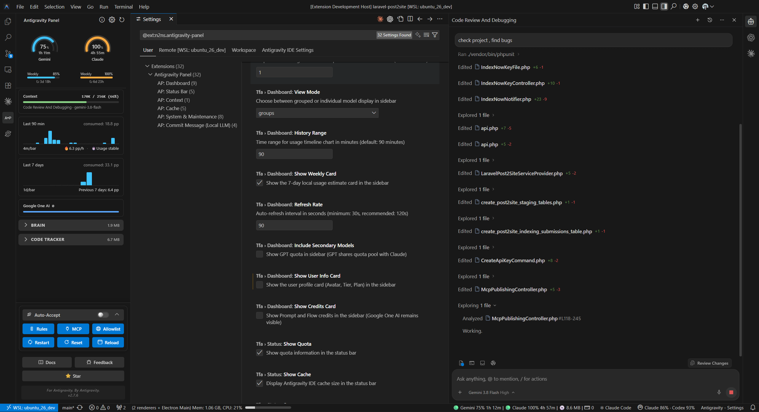Image resolution: width=759 pixels, height=412 pixels.
Task: Click the Rules button
Action: pos(38,329)
